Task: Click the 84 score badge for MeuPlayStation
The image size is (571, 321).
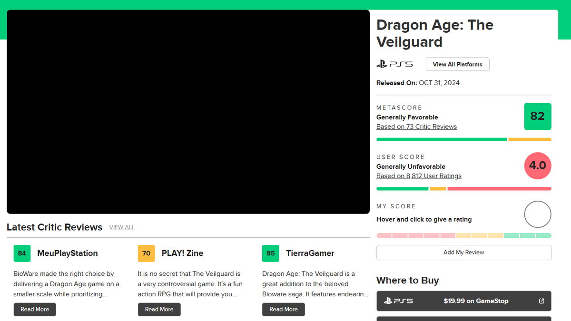Action: tap(22, 253)
